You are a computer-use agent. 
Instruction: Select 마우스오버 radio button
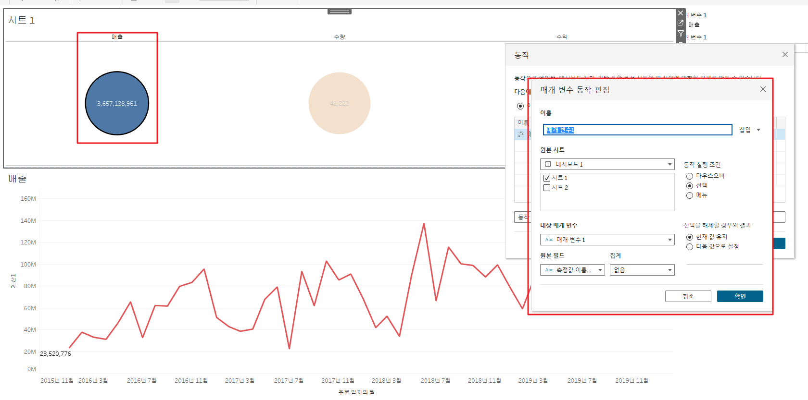click(690, 176)
